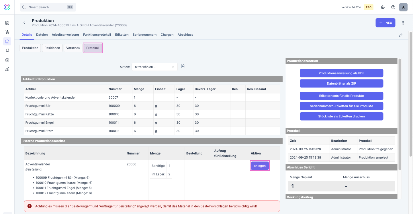Go back using the left arrow

(24, 23)
